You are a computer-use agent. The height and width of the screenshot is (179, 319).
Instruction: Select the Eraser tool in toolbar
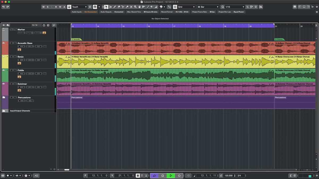pos(119,7)
